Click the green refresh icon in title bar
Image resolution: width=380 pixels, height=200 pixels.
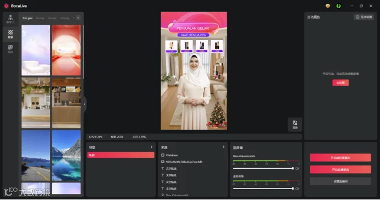click(339, 6)
